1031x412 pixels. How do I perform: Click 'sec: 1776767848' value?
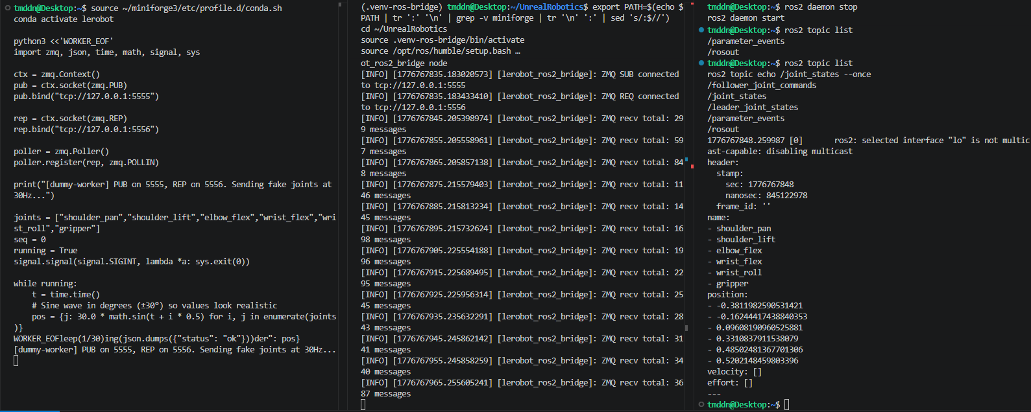[x=760, y=184]
